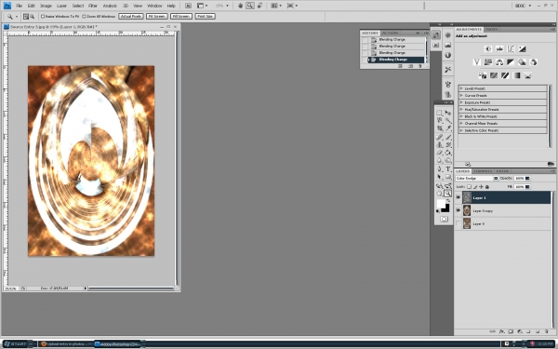The image size is (558, 349).
Task: Select the Move tool in toolbox
Action: pos(448,113)
